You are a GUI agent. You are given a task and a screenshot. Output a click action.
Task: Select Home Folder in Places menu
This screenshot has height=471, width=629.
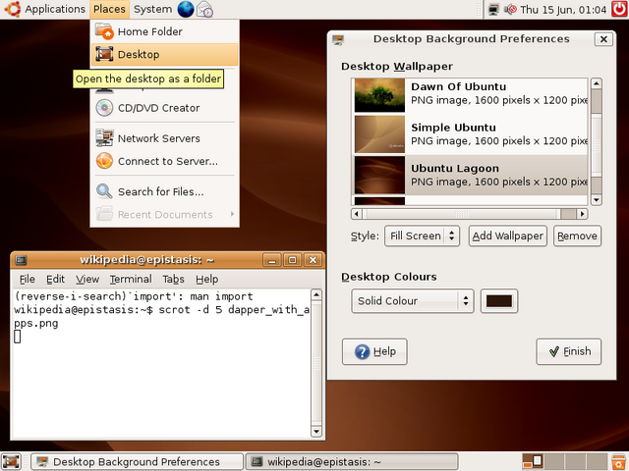[x=164, y=31]
